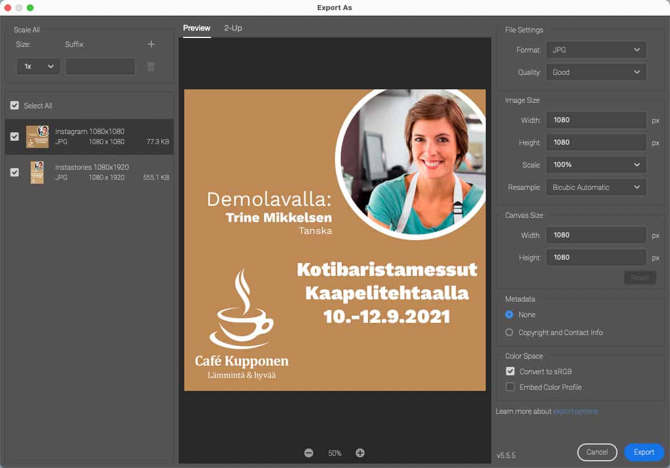Click the 77.3 KB file size text
This screenshot has width=670, height=468.
[157, 142]
